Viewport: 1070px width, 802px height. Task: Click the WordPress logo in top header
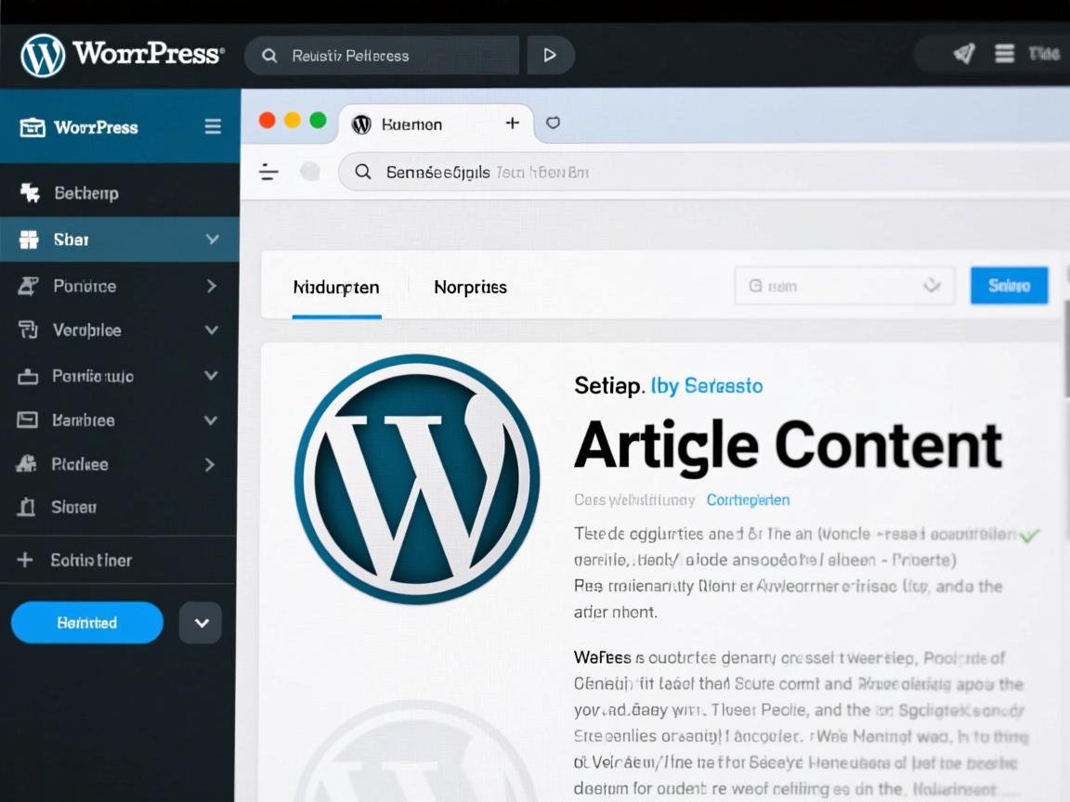pos(43,56)
